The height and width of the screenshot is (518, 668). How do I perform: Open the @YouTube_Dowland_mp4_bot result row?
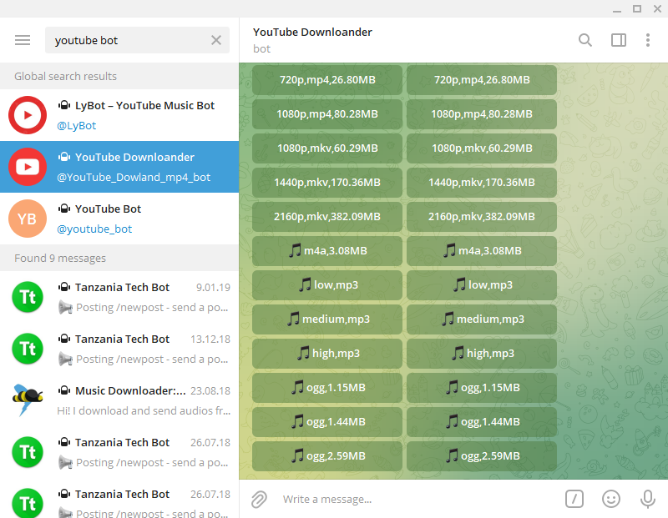point(119,167)
